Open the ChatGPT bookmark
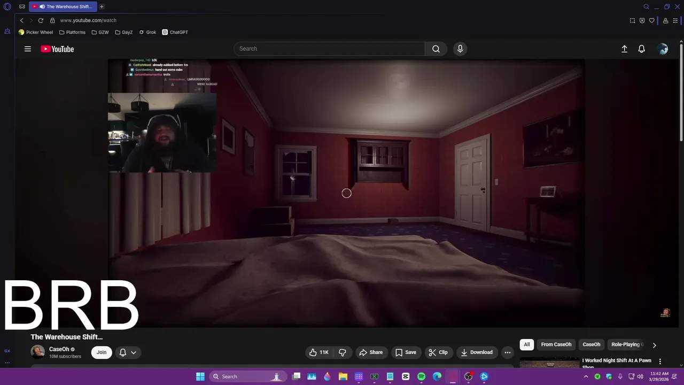 175,32
